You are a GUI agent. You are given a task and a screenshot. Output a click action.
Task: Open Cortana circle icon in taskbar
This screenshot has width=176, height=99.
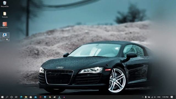tap(12, 97)
